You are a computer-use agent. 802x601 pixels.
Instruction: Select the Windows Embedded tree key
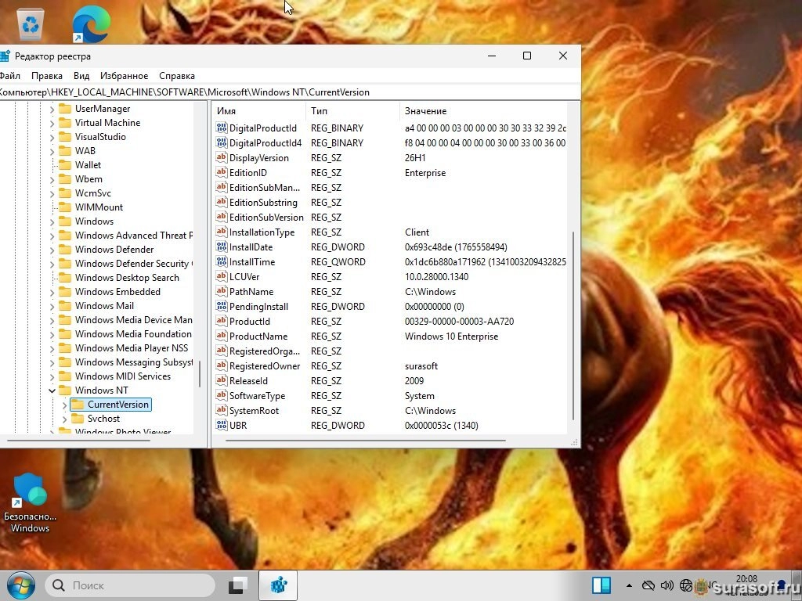click(117, 292)
